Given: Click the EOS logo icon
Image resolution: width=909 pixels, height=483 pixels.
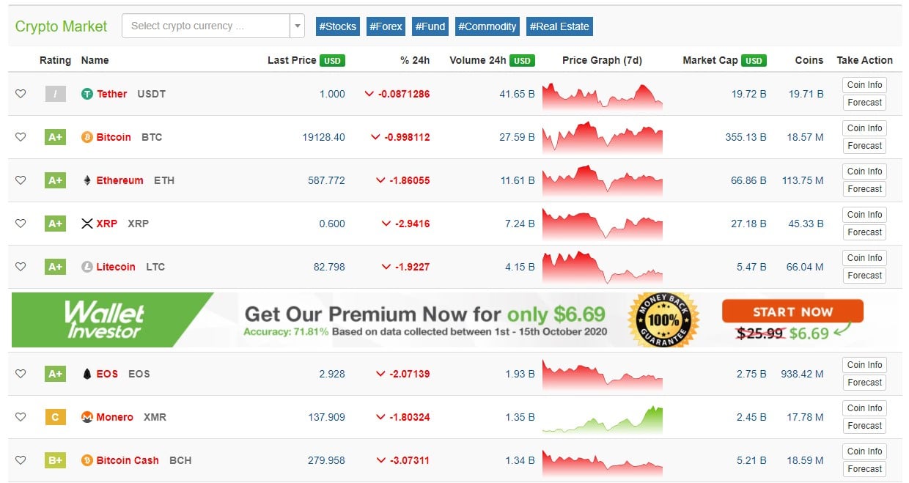Looking at the screenshot, I should click(87, 374).
